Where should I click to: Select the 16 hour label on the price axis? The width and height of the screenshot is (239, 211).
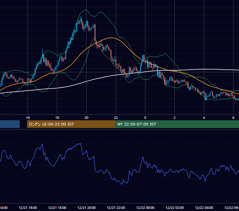28,118
